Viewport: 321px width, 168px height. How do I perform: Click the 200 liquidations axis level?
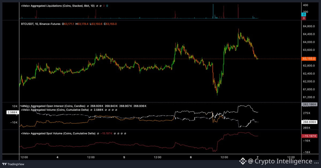[x=305, y=12]
